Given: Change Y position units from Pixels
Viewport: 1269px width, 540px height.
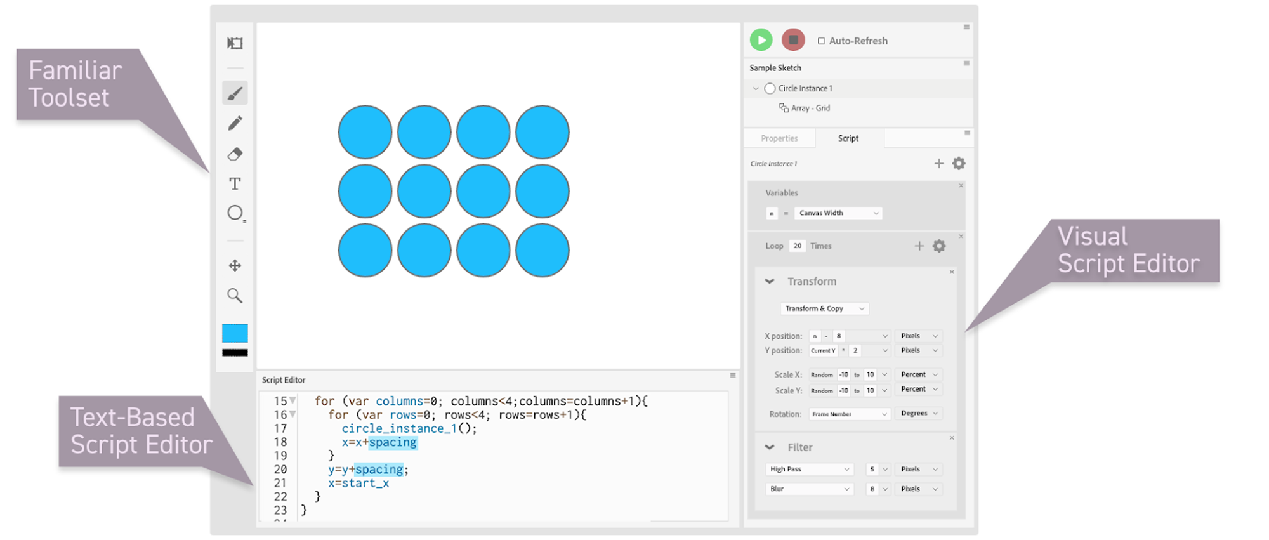Looking at the screenshot, I should [x=918, y=350].
